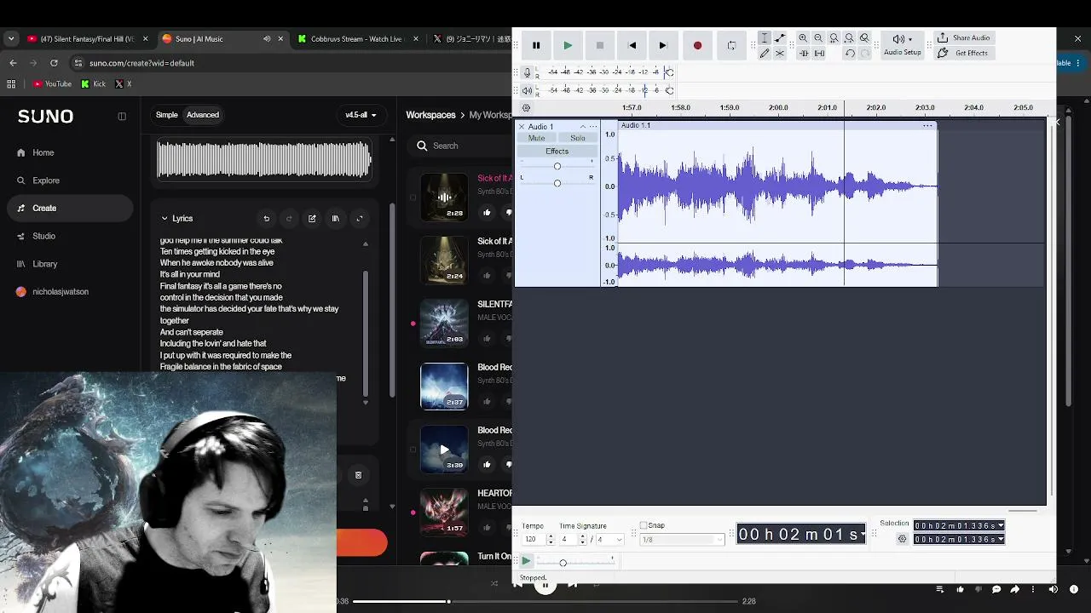
Task: Choose the Envelope tool
Action: [780, 38]
